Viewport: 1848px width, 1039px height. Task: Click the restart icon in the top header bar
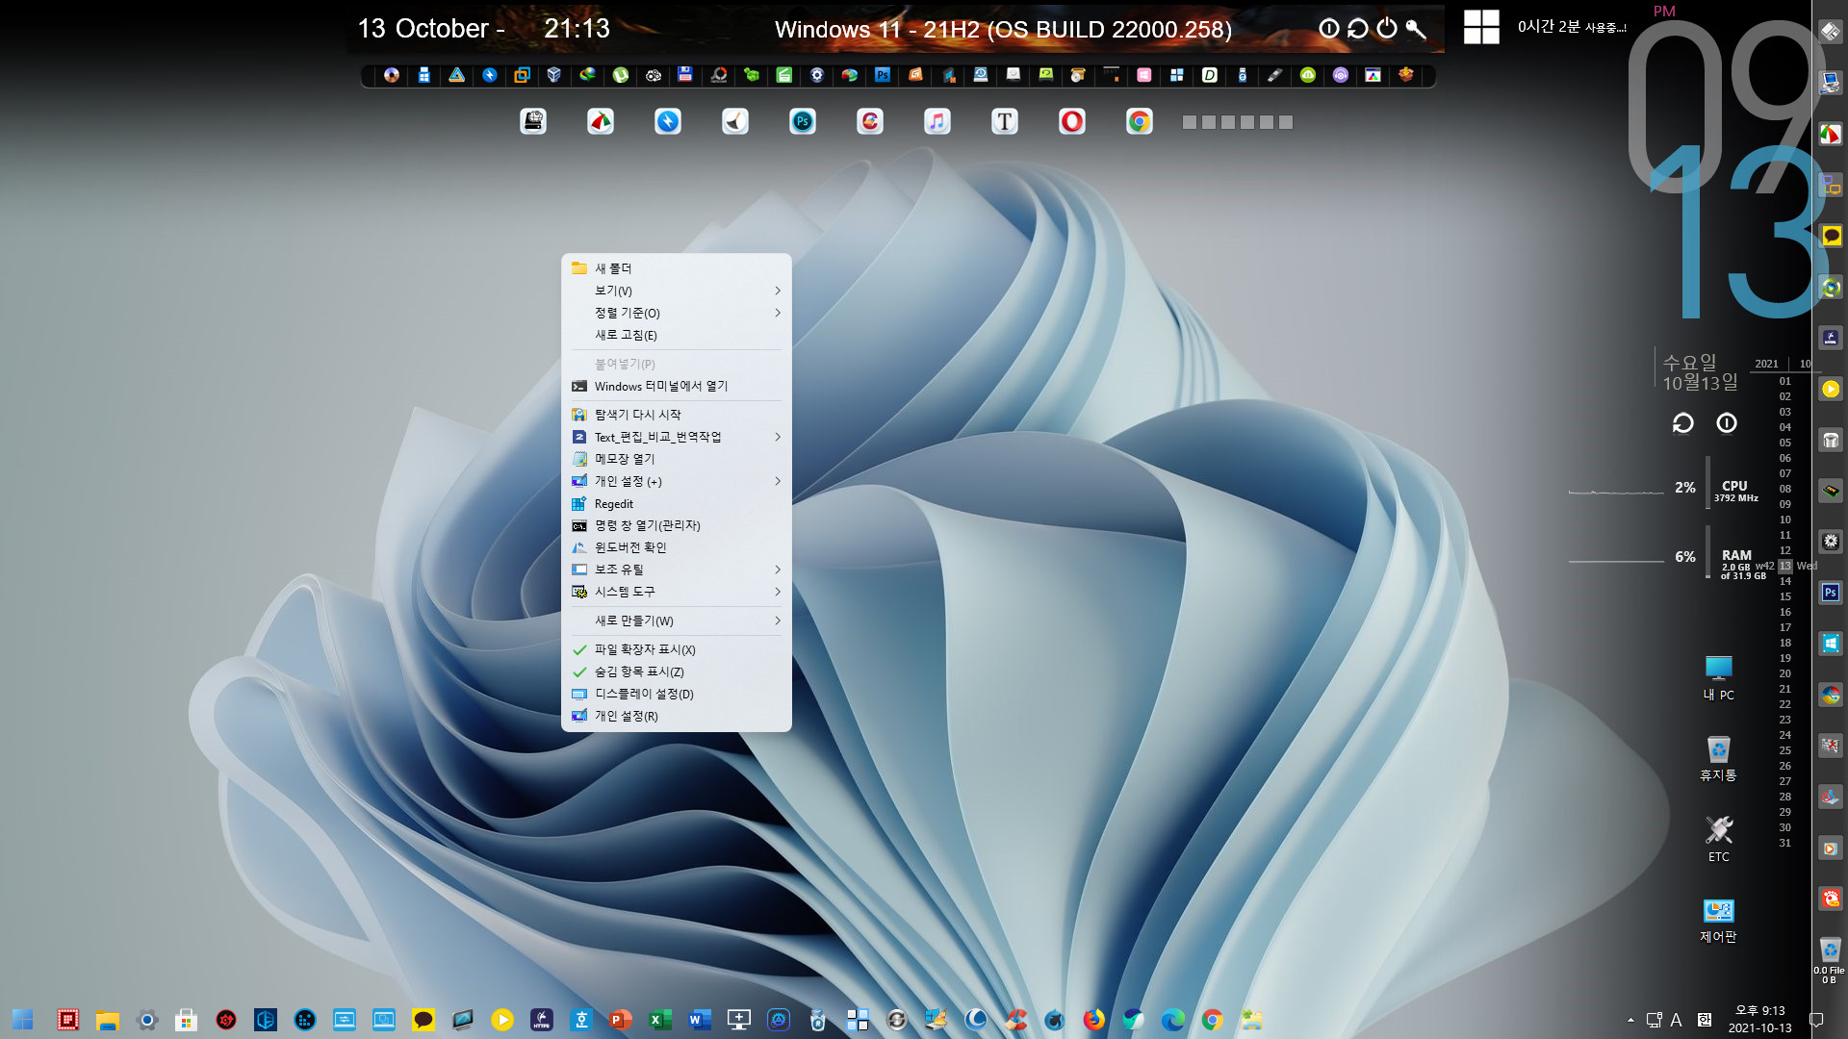click(1357, 29)
